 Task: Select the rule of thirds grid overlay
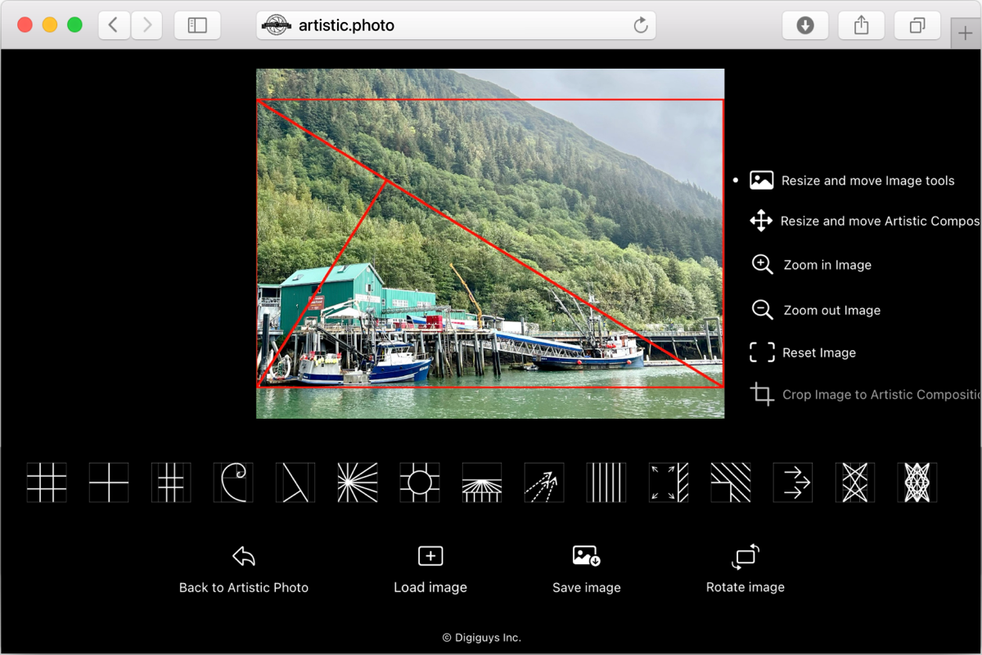pos(47,482)
